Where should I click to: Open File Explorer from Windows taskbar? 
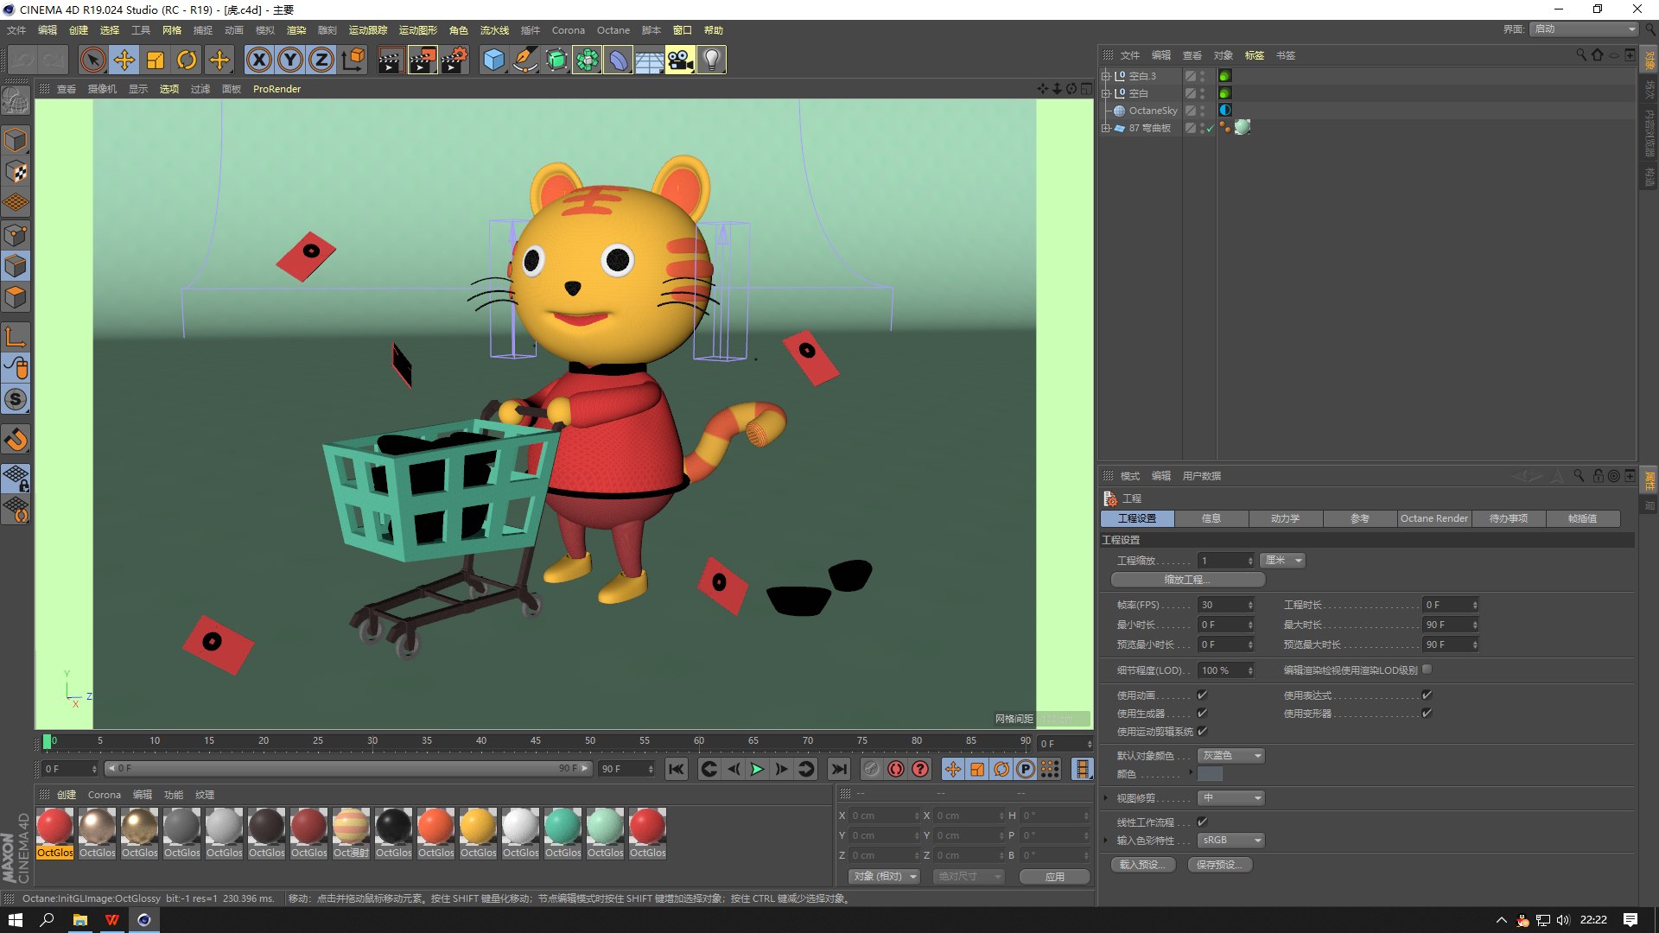(79, 920)
